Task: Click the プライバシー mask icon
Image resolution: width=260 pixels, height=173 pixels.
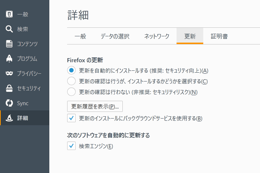Action: coord(10,74)
